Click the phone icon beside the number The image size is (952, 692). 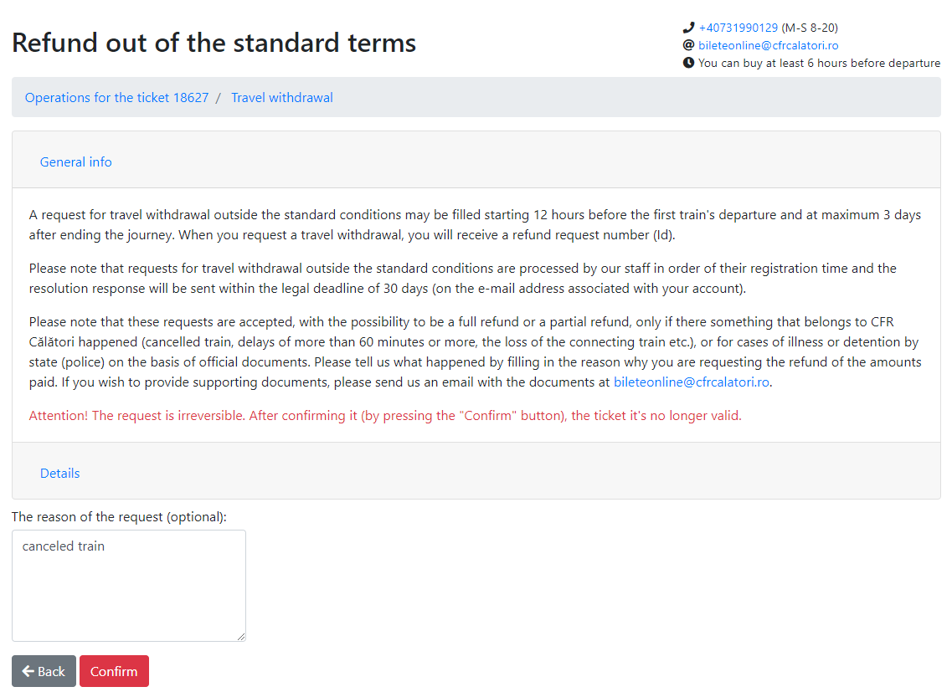pyautogui.click(x=688, y=28)
